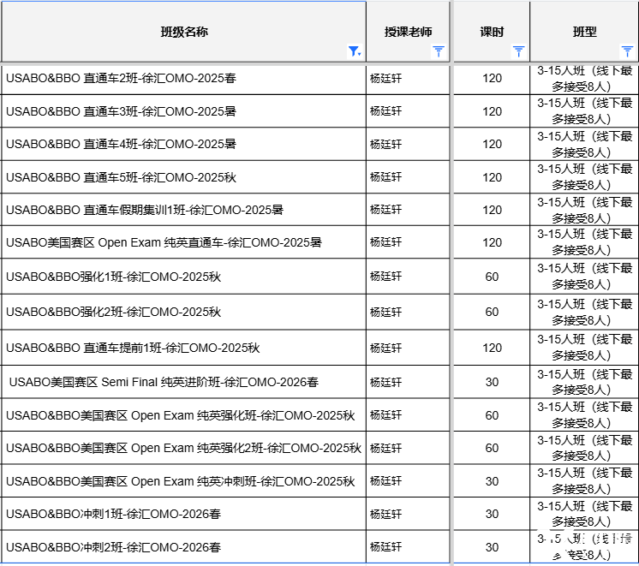Select the Open Exam 纯英直通车 class cell

164,242
